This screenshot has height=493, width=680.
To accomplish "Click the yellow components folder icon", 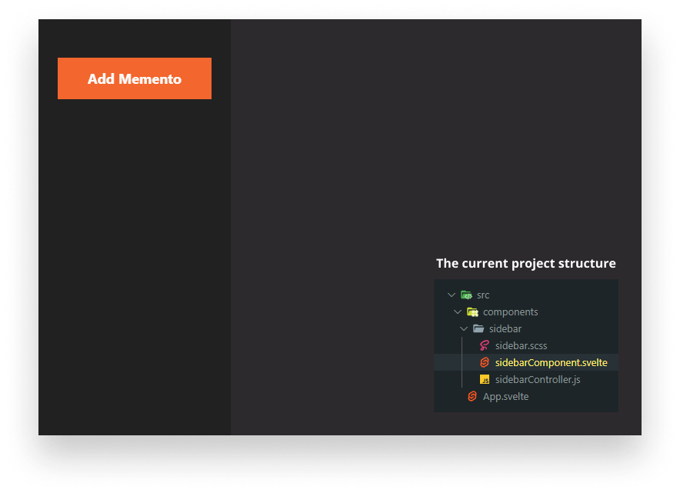I will click(x=473, y=311).
